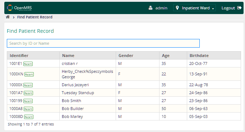Click Recent badge next to 10000X
This screenshot has width=245, height=132.
point(28,85)
